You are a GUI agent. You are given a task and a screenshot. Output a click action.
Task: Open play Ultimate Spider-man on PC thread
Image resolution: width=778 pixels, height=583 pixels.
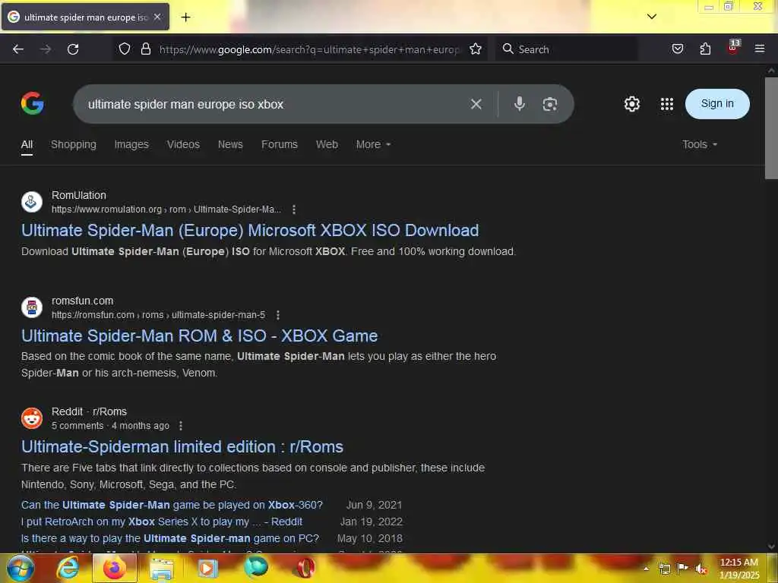[x=170, y=538]
